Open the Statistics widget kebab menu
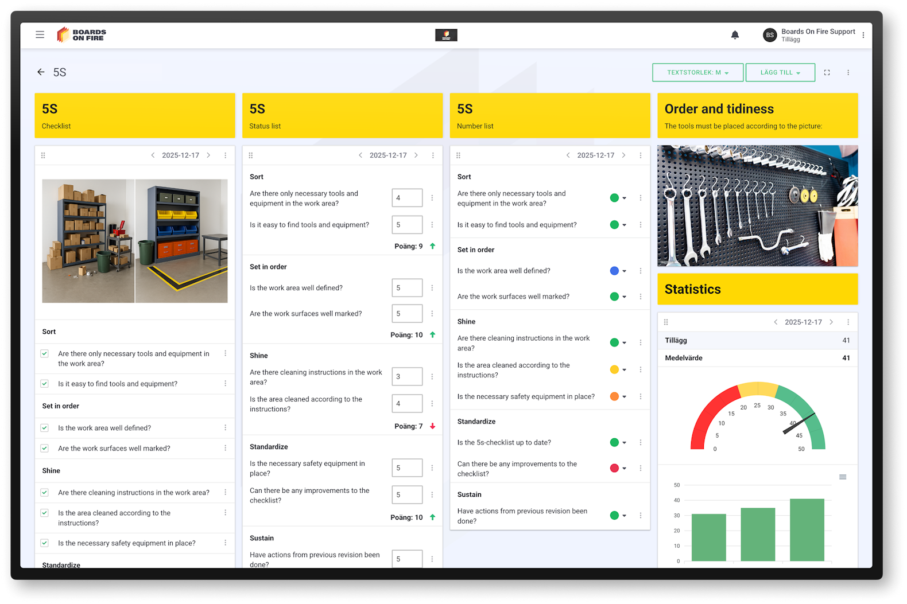Viewport: 907px width, 604px height. coord(848,322)
